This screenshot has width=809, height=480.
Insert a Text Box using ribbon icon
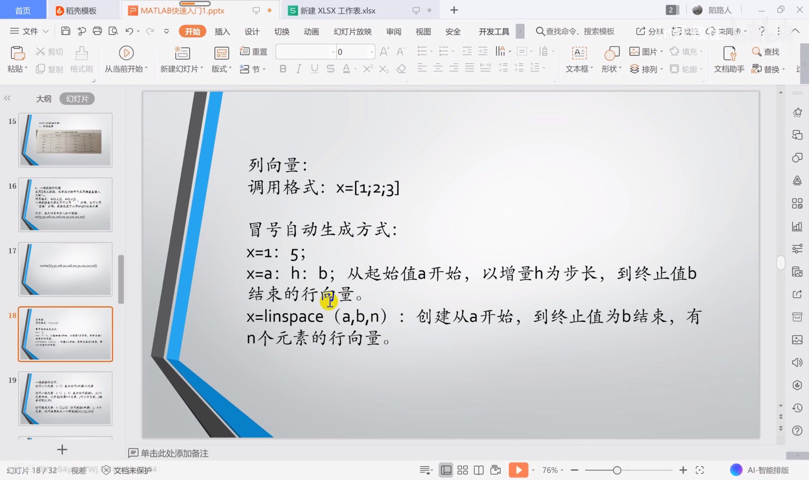[x=579, y=53]
